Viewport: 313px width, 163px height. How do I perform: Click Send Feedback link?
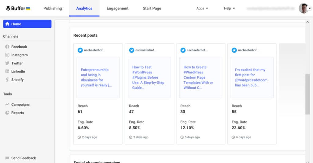point(24,158)
